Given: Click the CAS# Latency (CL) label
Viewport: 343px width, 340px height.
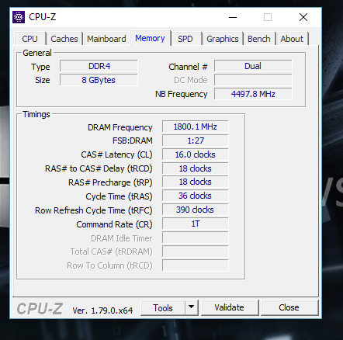Looking at the screenshot, I should pyautogui.click(x=116, y=154).
